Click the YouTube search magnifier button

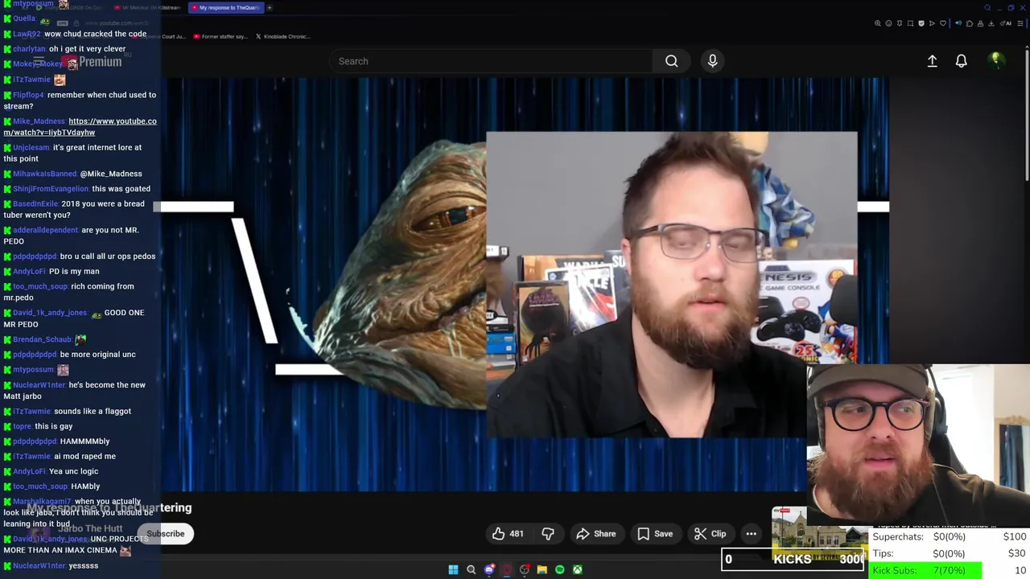pos(671,61)
